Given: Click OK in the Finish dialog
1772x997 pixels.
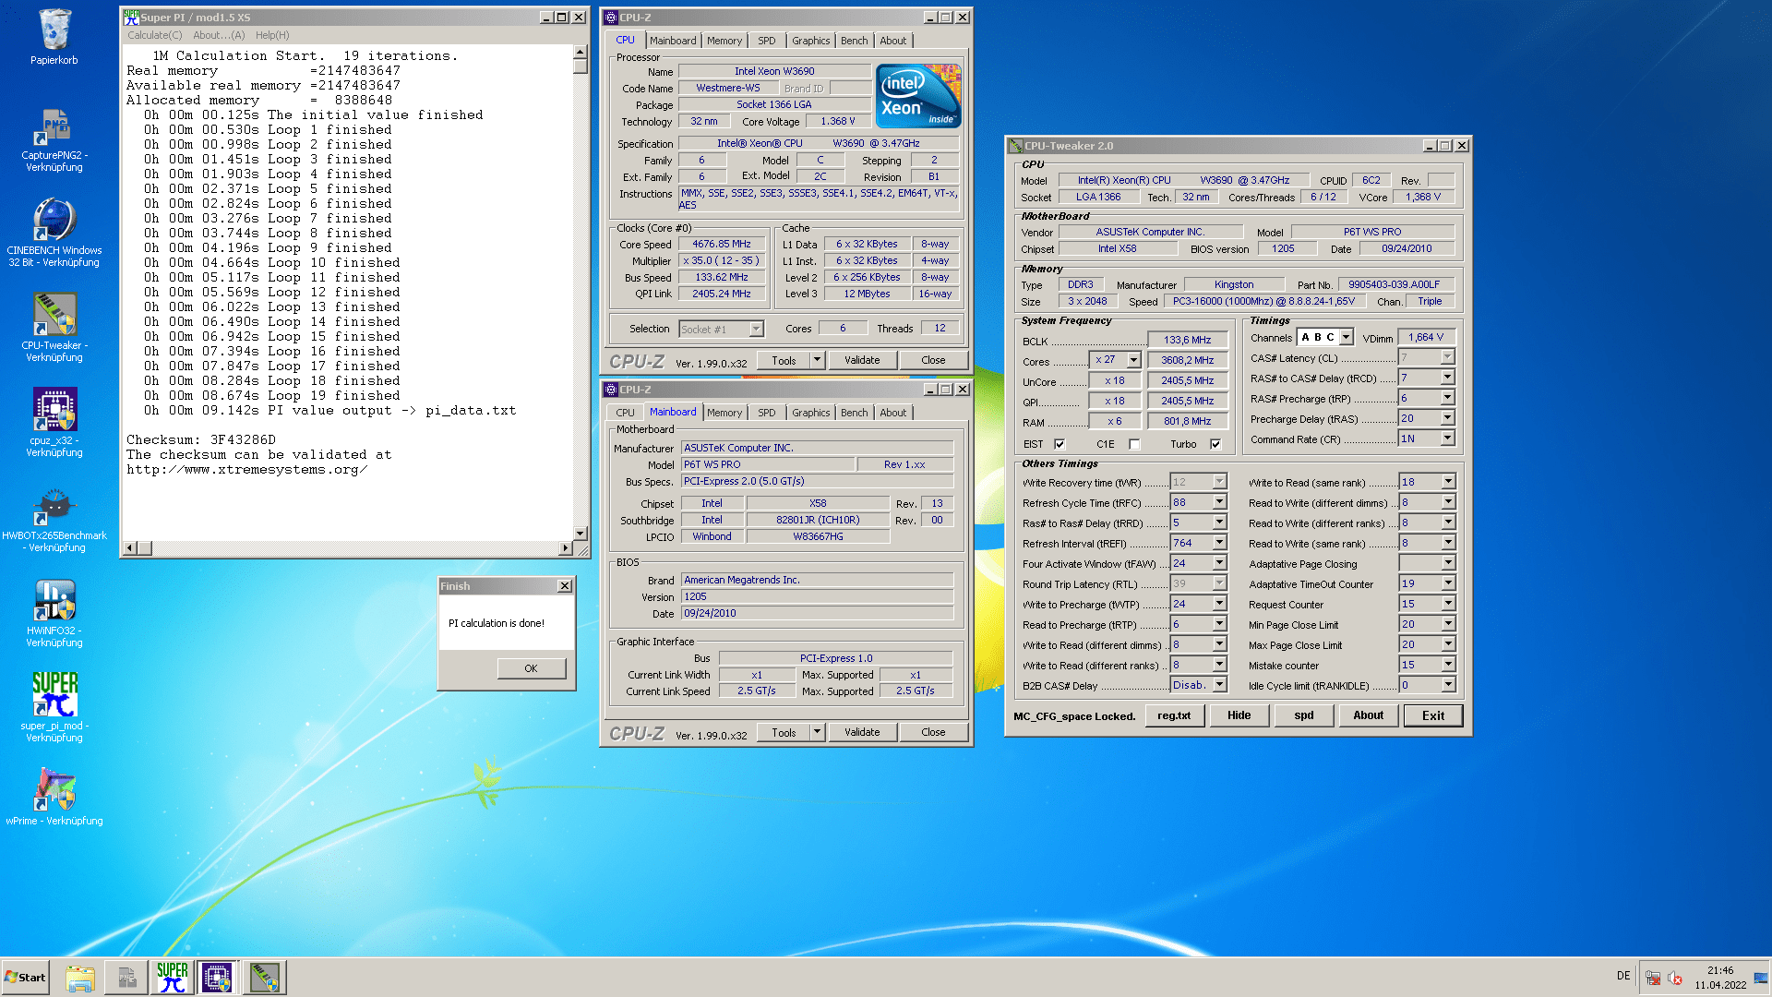Looking at the screenshot, I should tap(531, 668).
